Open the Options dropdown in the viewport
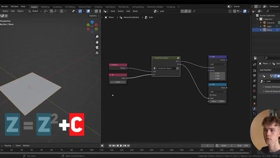The height and width of the screenshot is (158, 280). tap(94, 16)
